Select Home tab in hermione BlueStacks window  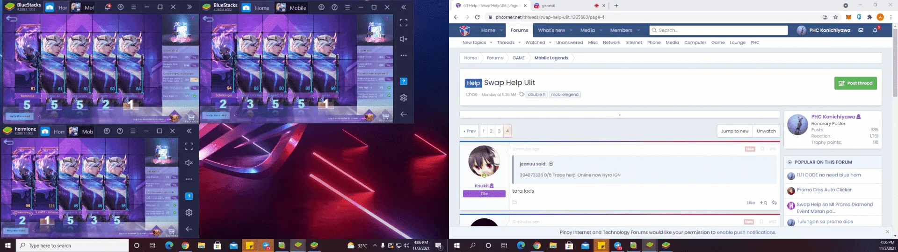52,132
